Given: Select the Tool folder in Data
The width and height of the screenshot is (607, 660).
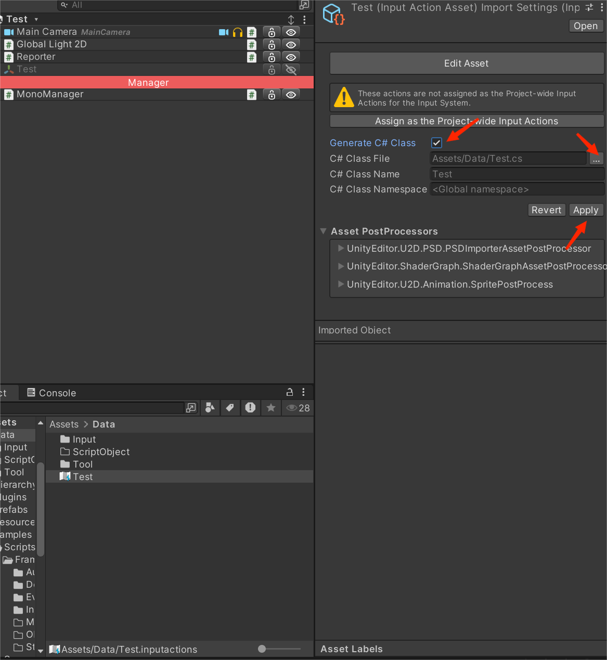Looking at the screenshot, I should coord(179,464).
